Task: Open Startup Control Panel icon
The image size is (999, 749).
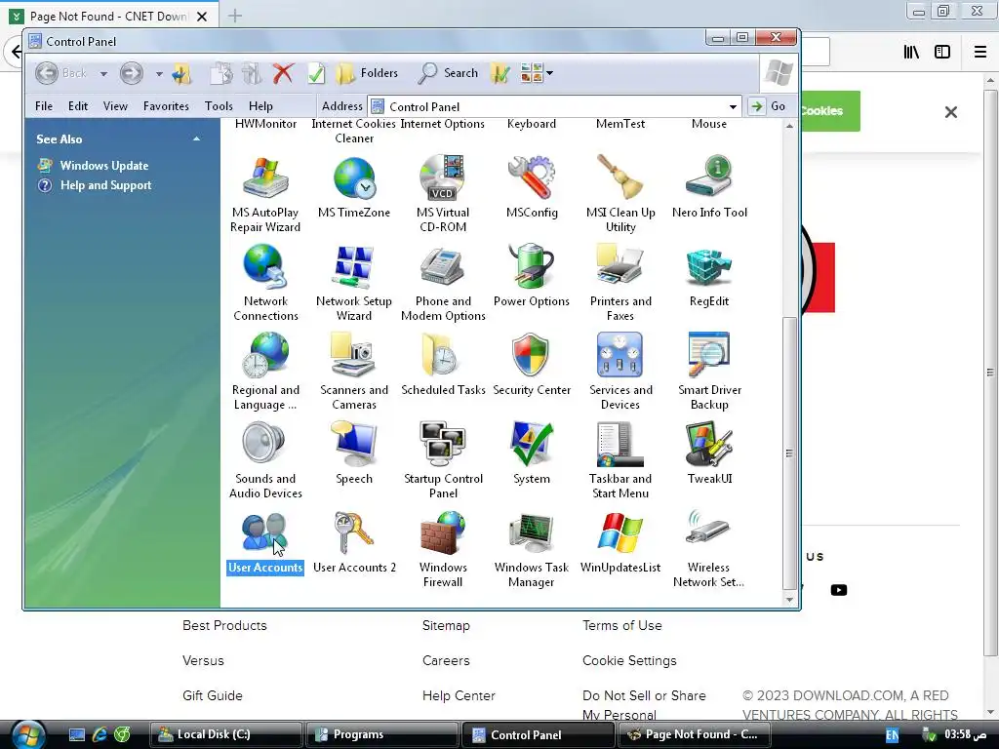Action: [443, 444]
